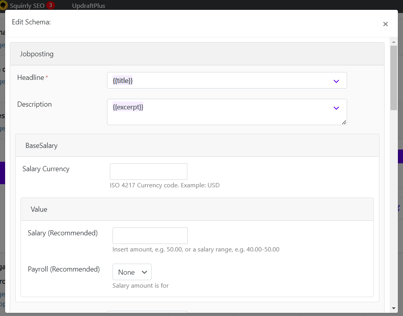Click into the Description text area
The image size is (403, 316).
(227, 112)
